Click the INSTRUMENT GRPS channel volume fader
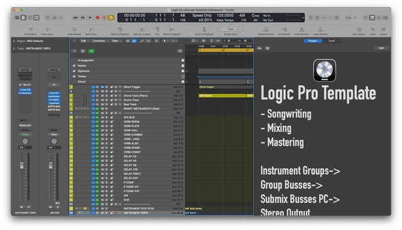Screen dimensions: 402x230 point(22,166)
